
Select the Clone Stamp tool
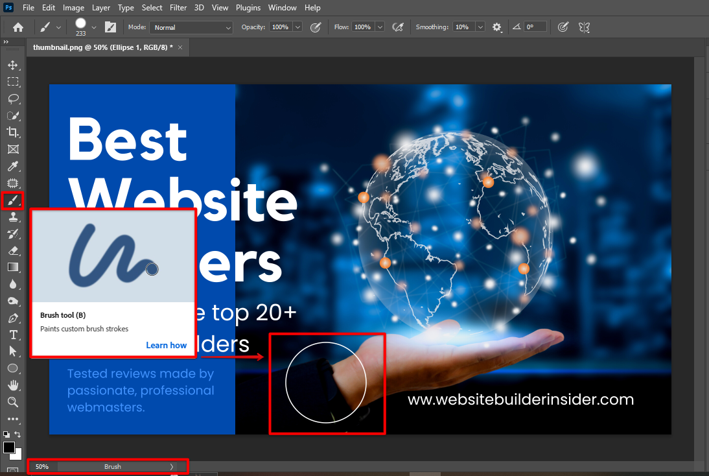point(12,217)
